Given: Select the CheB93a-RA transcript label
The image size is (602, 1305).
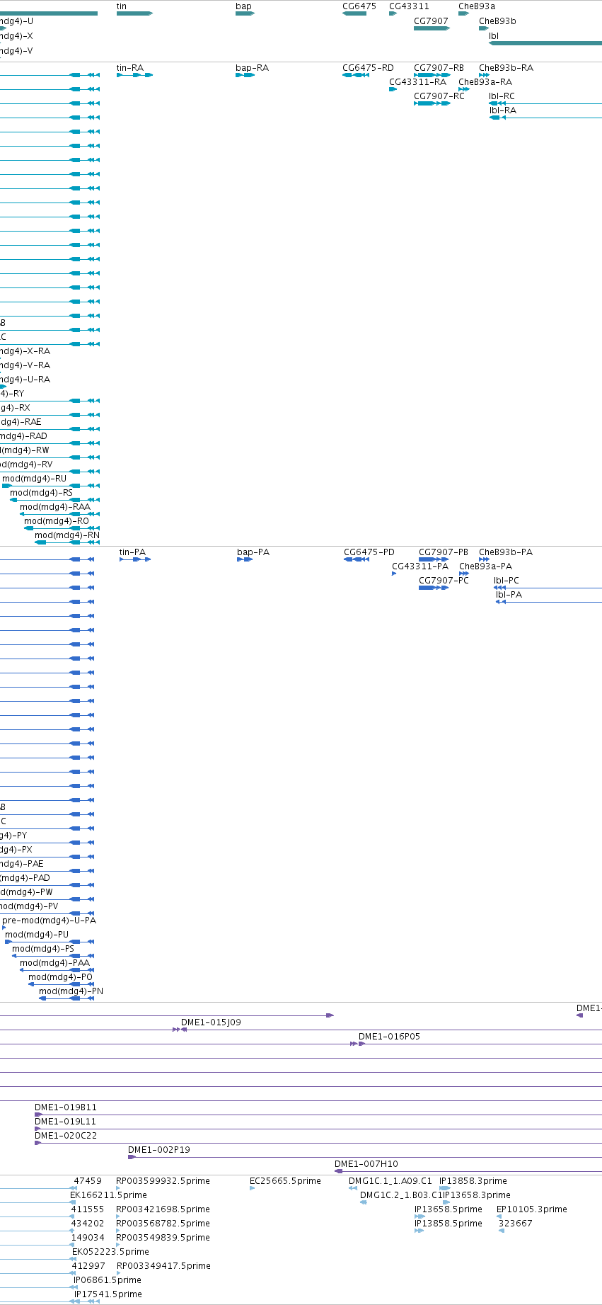Looking at the screenshot, I should [x=485, y=82].
